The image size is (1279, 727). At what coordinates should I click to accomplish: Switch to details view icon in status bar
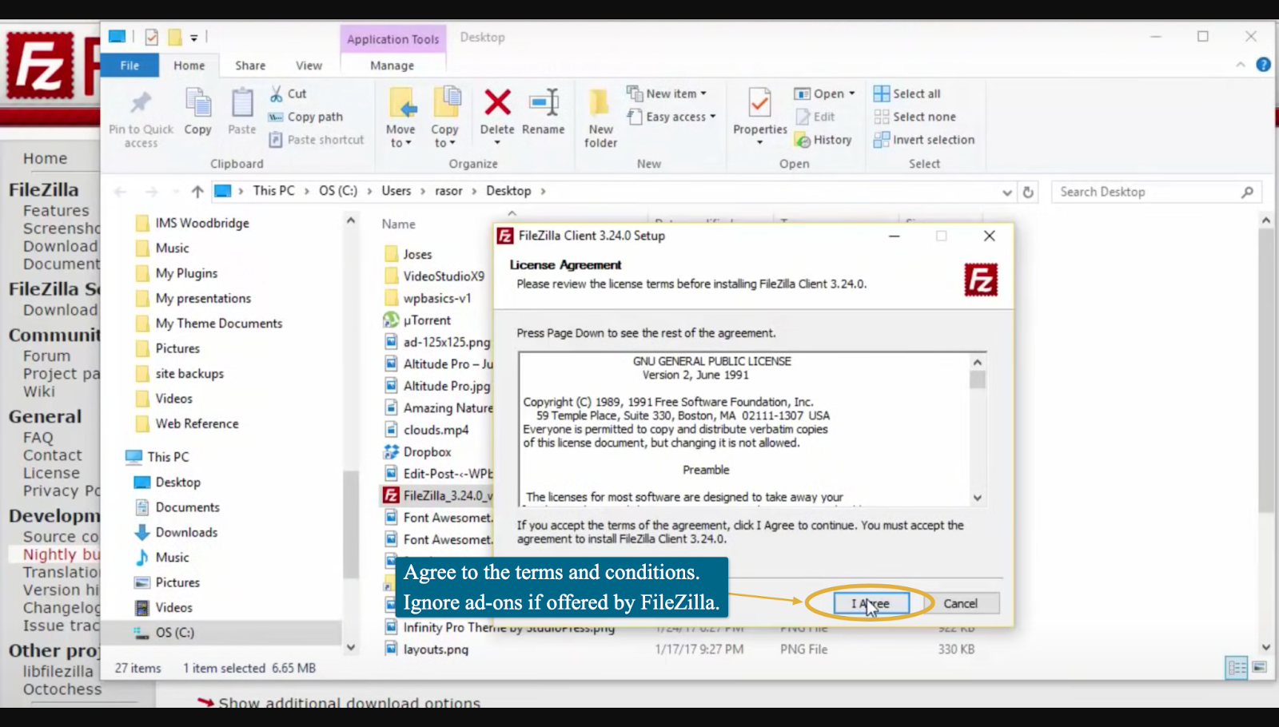1237,667
